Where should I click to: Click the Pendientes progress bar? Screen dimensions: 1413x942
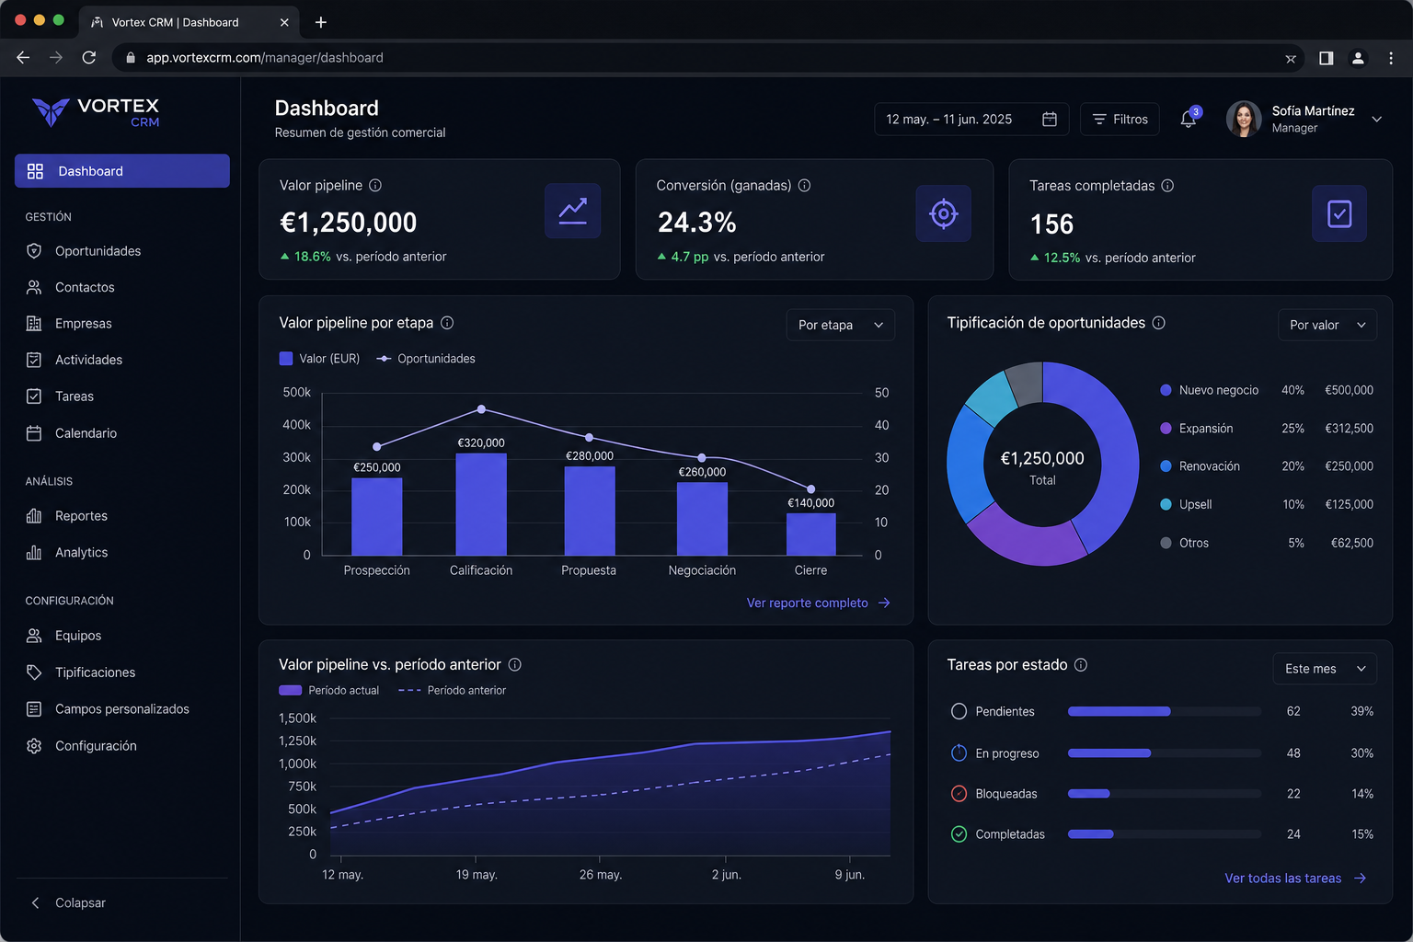[x=1164, y=711]
